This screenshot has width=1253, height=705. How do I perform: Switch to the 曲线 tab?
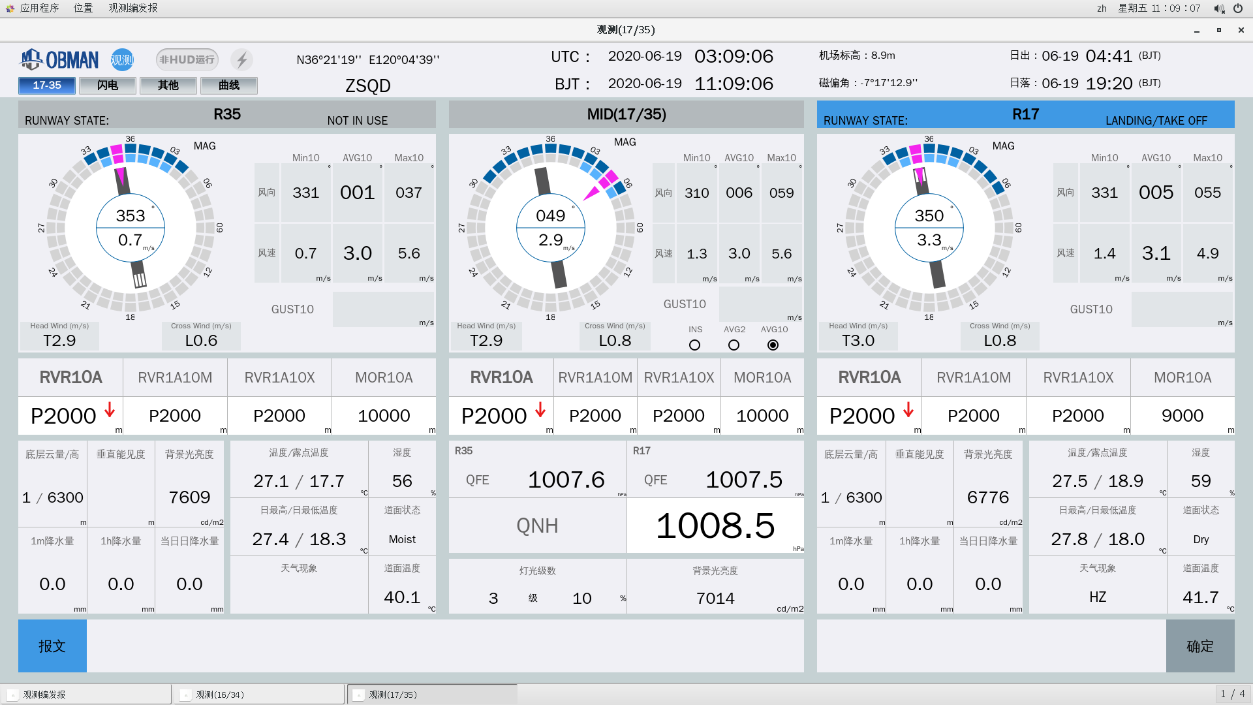229,86
